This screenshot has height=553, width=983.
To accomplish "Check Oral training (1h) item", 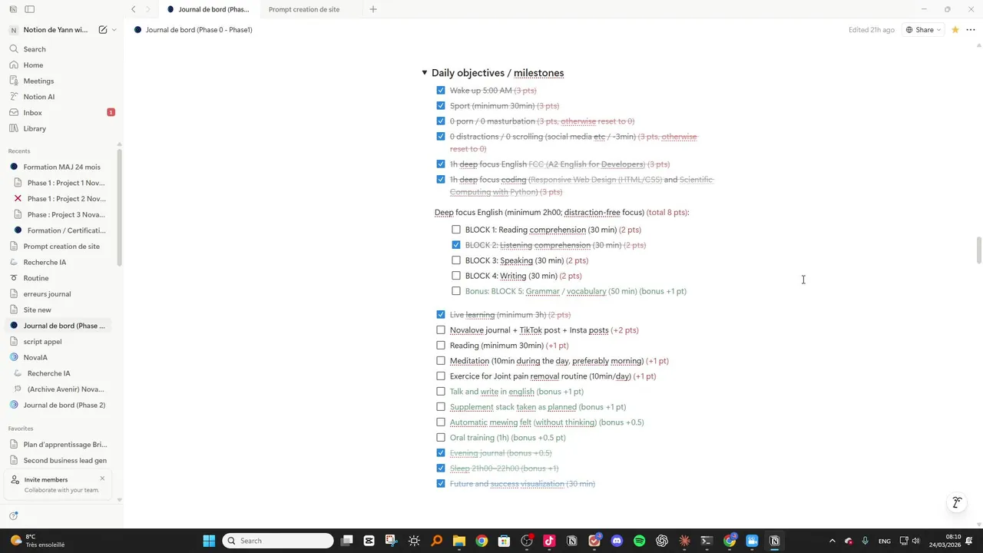I will pos(441,438).
